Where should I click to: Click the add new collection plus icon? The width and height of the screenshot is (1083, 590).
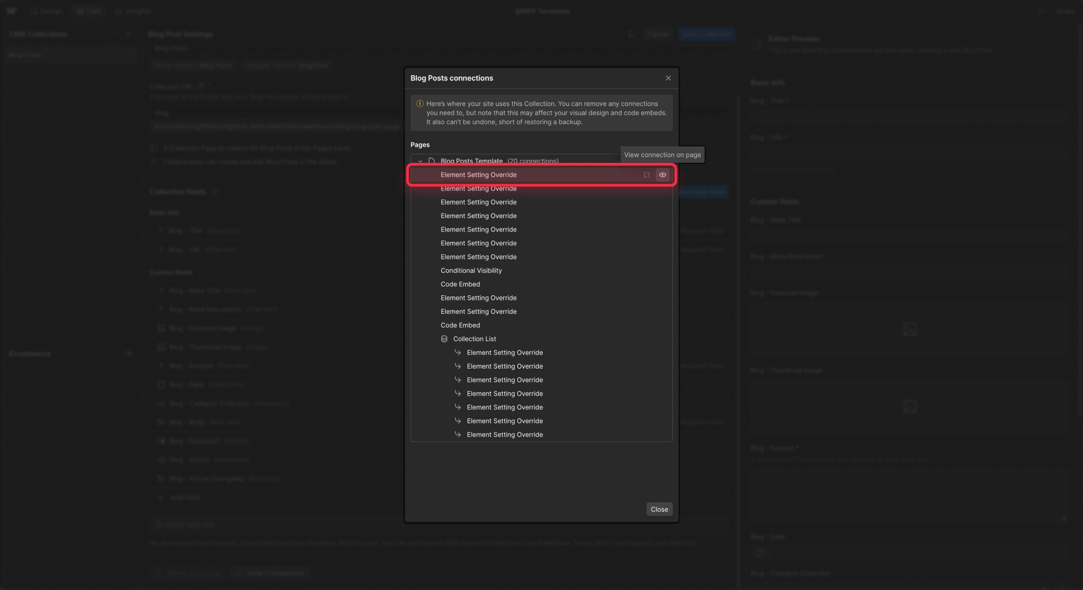(x=129, y=34)
